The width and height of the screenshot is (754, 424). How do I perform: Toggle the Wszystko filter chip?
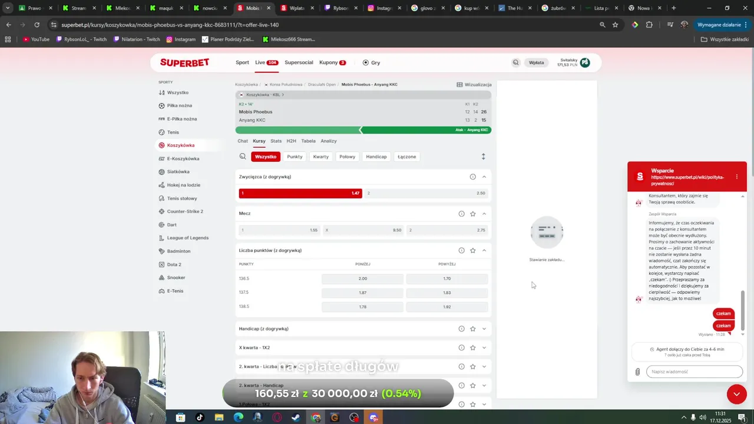[x=266, y=157]
